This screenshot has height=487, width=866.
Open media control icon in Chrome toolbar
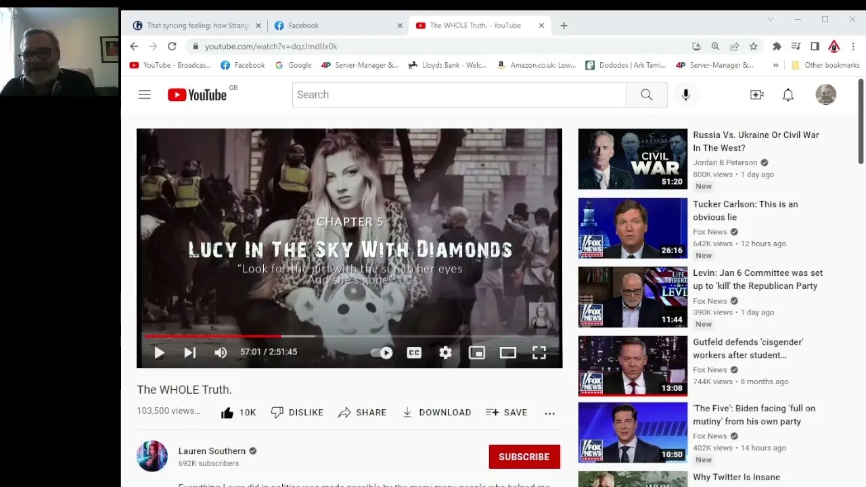pos(796,46)
